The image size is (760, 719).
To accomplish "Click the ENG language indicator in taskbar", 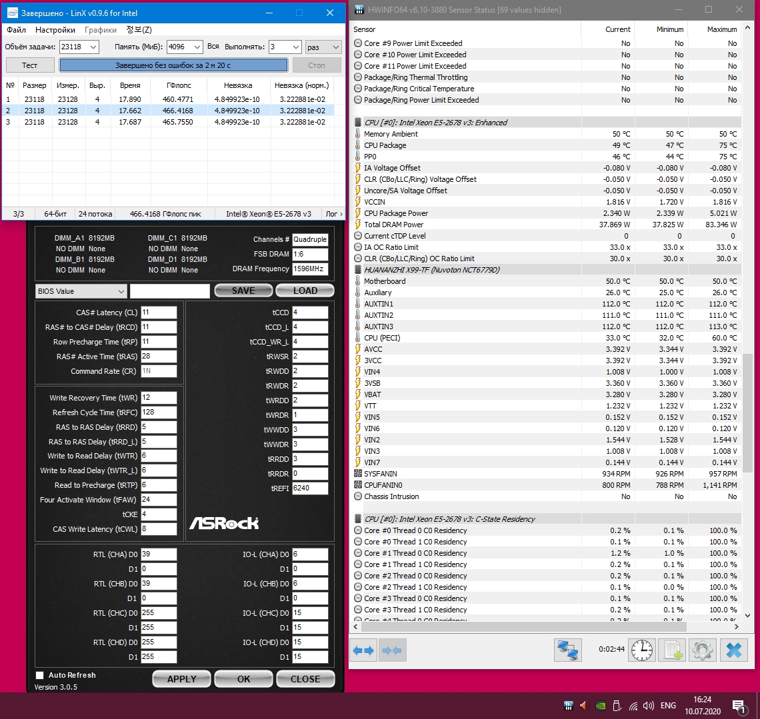I will click(x=668, y=706).
